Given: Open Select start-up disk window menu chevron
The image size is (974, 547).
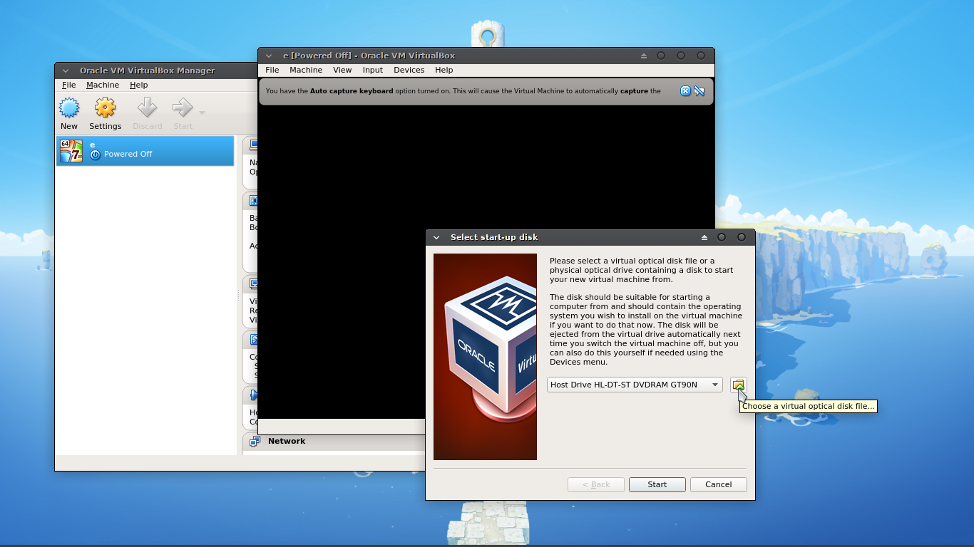Looking at the screenshot, I should (436, 237).
